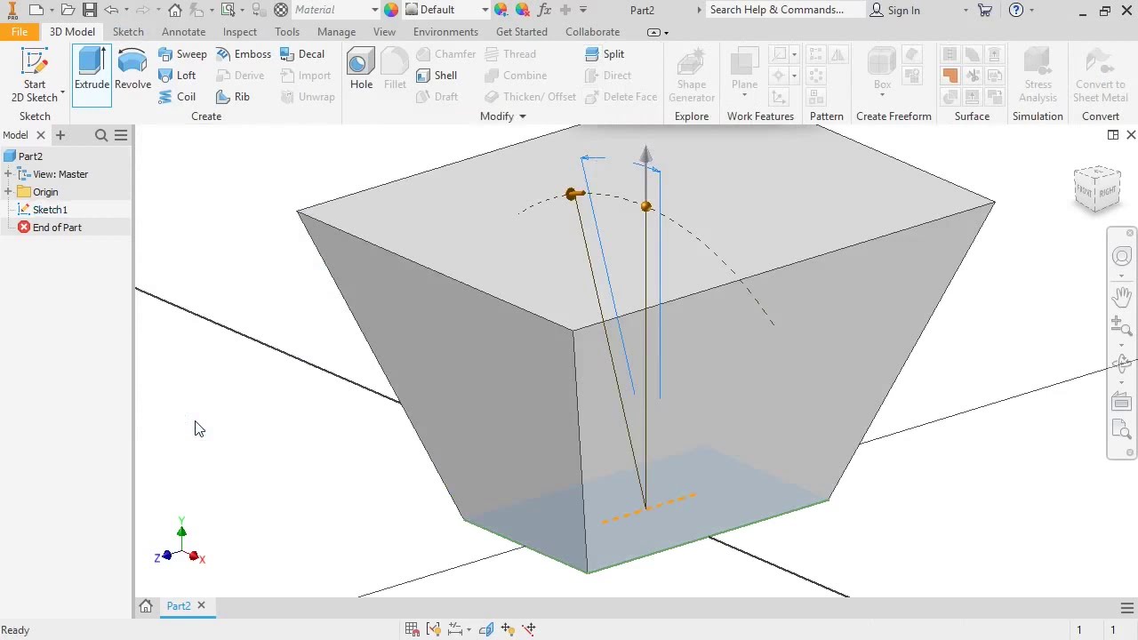Choose the Sweep tool
1138x640 pixels.
click(x=182, y=54)
